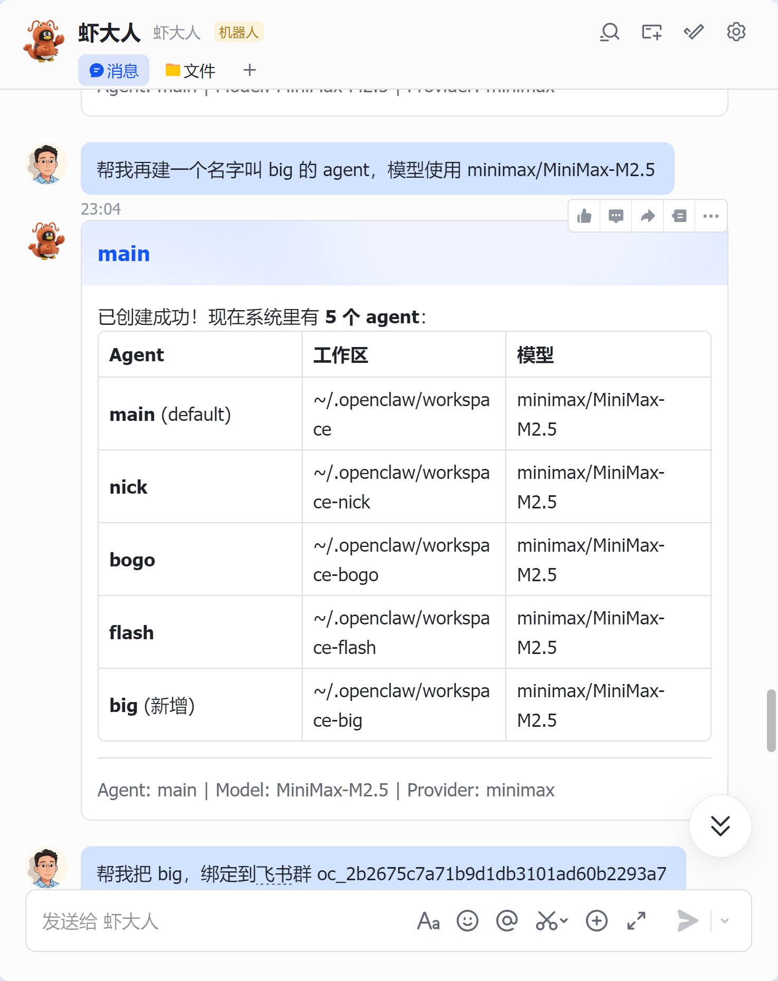Click the @ mention icon

click(506, 921)
